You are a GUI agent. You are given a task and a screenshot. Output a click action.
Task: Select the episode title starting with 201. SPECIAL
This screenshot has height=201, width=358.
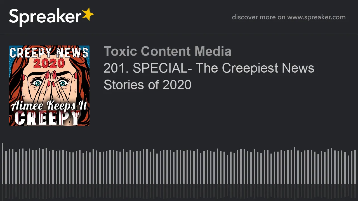pyautogui.click(x=209, y=76)
